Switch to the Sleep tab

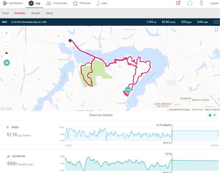[x=49, y=13]
